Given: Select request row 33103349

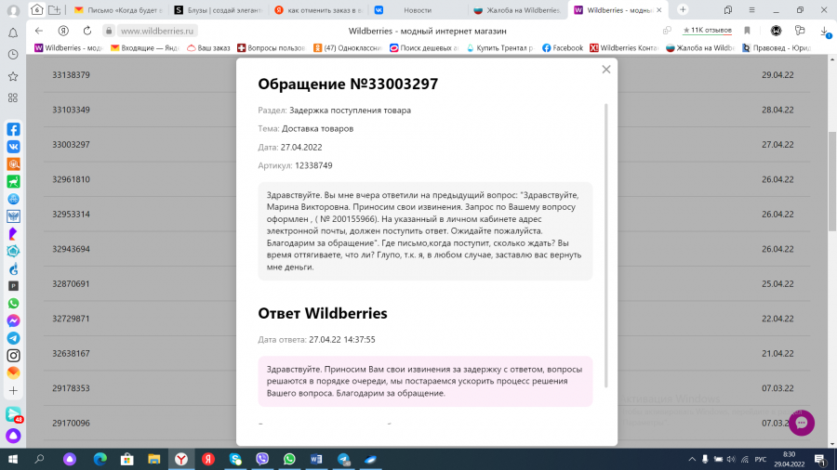Looking at the screenshot, I should pos(71,110).
